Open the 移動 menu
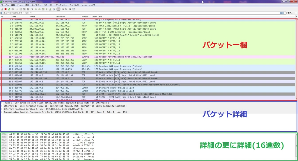Image resolution: width=298 pixels, height=161 pixels. click(27, 5)
